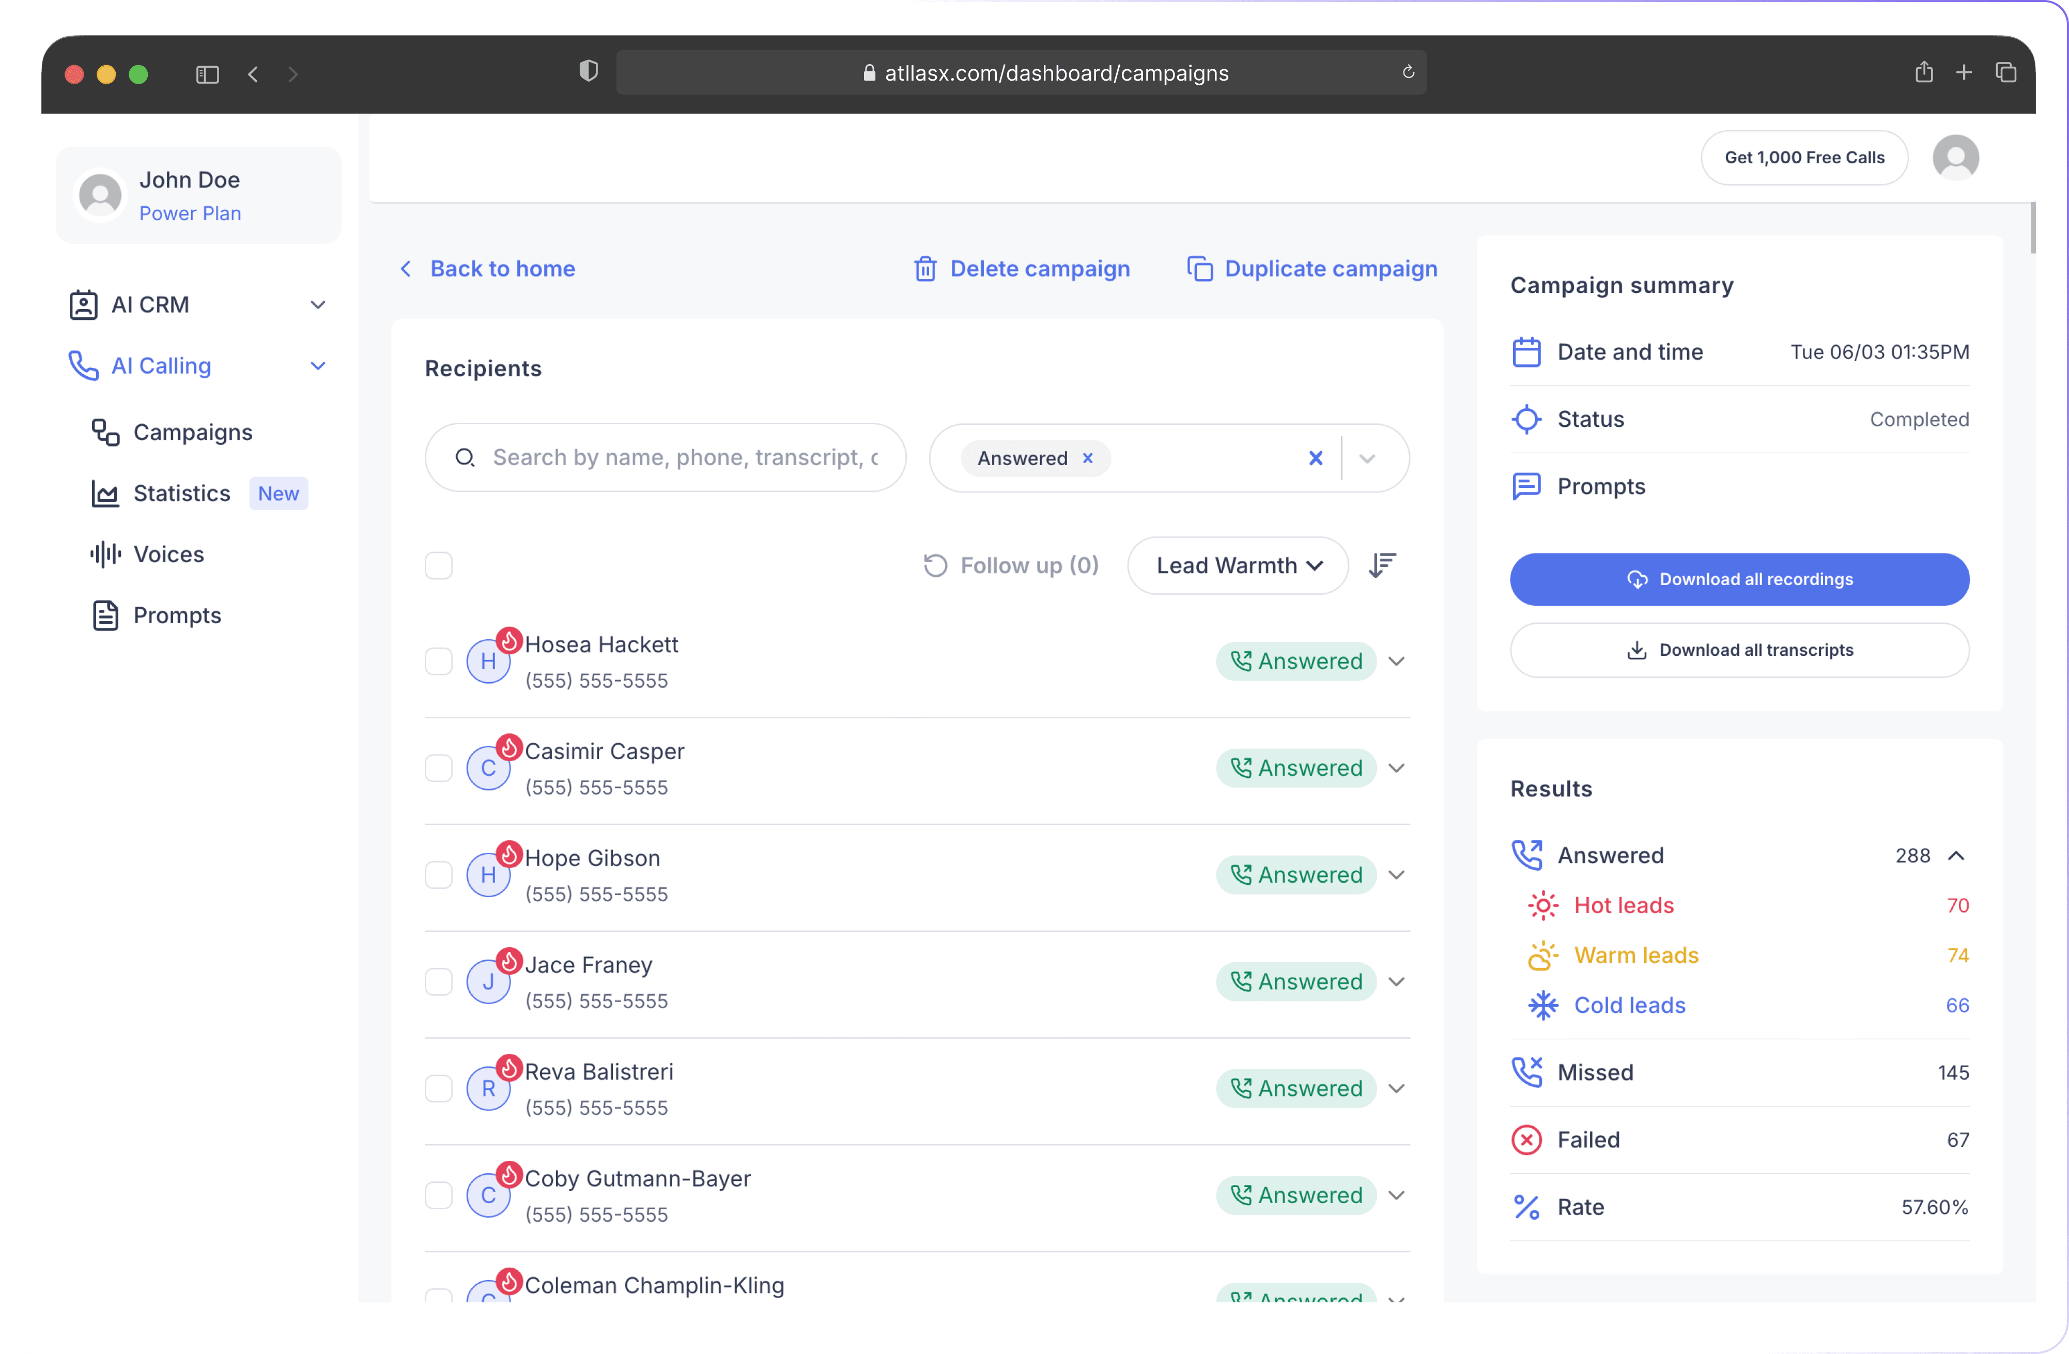This screenshot has height=1354, width=2069.
Task: Collapse the Answered results breakdown
Action: [x=1956, y=856]
